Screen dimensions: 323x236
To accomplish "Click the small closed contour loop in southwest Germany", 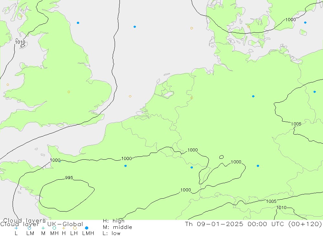I will coord(222,157).
